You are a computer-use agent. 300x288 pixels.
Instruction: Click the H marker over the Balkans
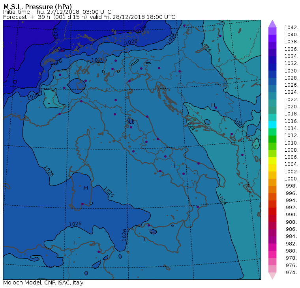tap(213, 105)
